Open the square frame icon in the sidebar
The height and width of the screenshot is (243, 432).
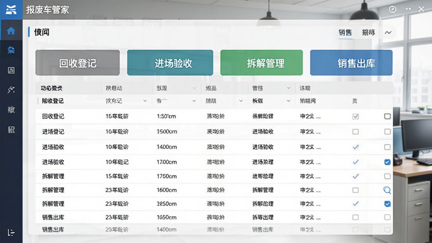pyautogui.click(x=11, y=70)
